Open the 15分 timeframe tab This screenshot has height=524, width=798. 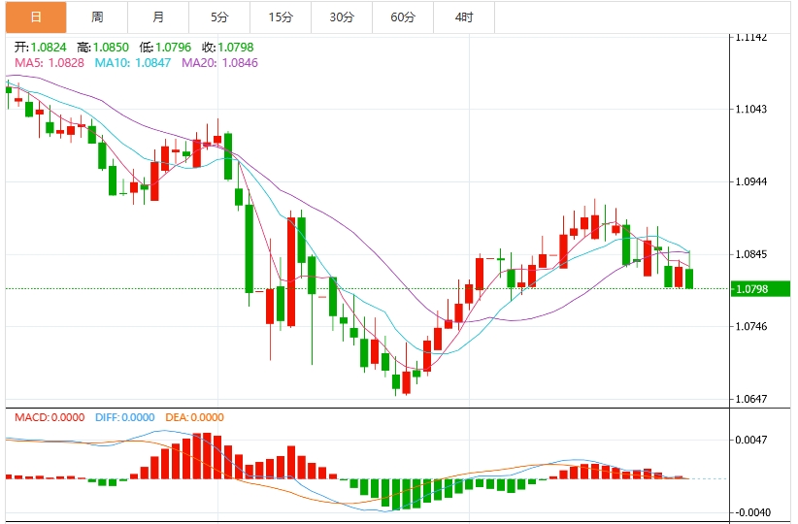click(281, 17)
